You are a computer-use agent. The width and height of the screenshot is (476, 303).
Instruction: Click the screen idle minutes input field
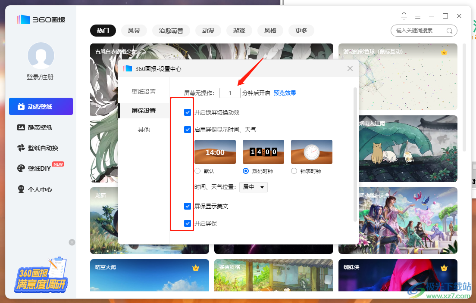pos(230,93)
